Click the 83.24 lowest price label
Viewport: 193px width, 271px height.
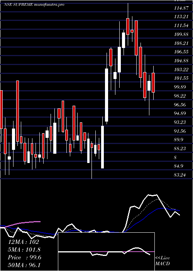click(180, 175)
